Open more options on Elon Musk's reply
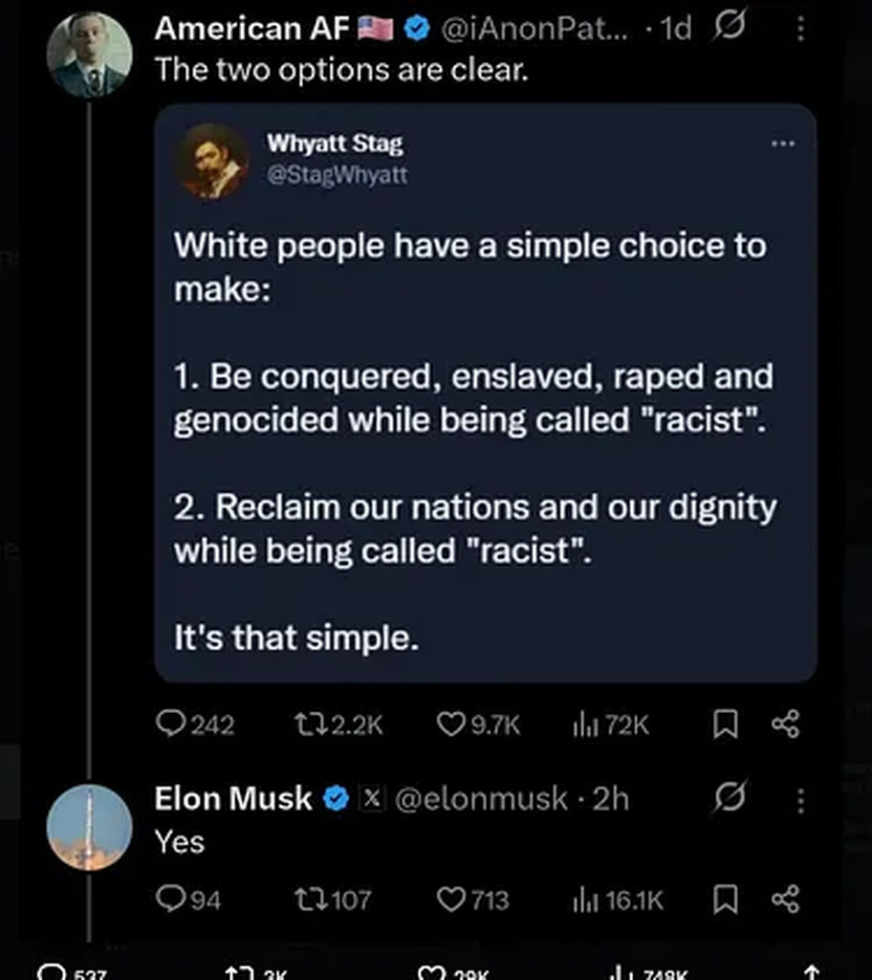Image resolution: width=872 pixels, height=980 pixels. click(800, 800)
